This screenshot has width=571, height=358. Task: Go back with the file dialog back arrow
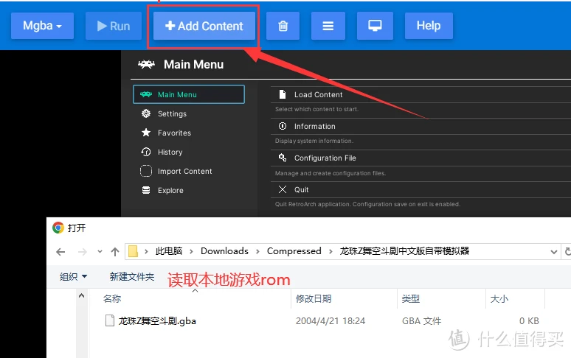click(60, 251)
